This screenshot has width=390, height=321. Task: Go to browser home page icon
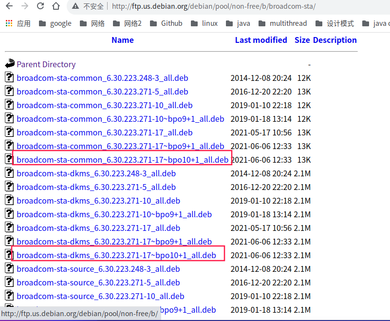[x=56, y=6]
